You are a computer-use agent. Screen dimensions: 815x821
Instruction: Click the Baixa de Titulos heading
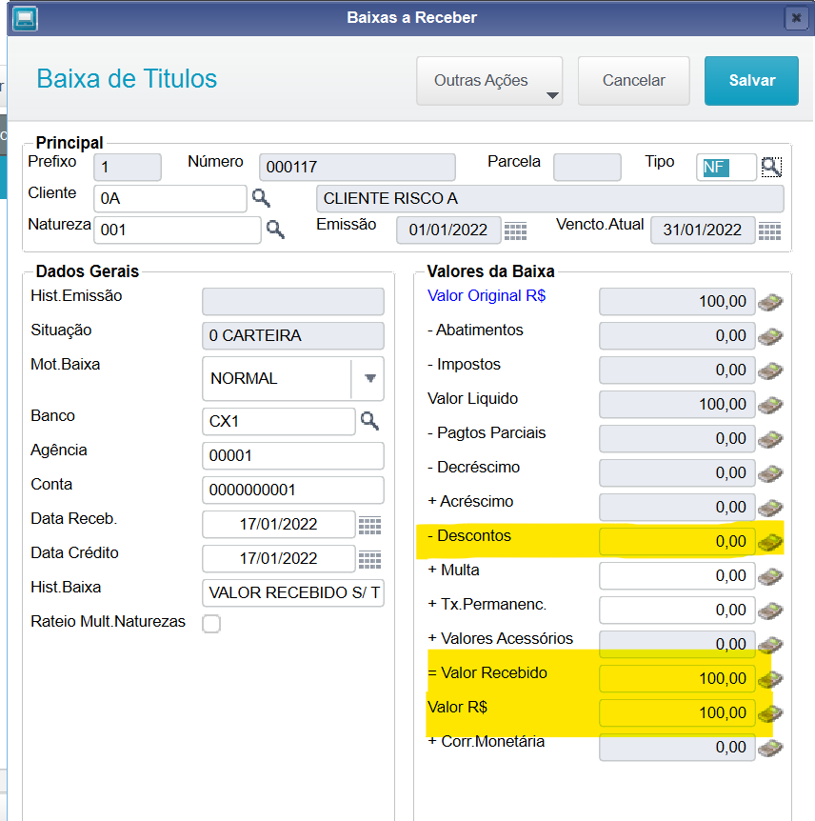[127, 79]
